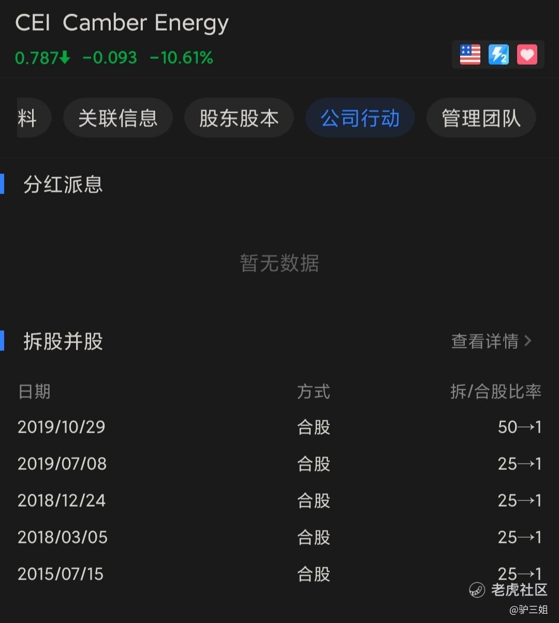559x623 pixels.
Task: Tap the current price 0.787
Action: (42, 57)
